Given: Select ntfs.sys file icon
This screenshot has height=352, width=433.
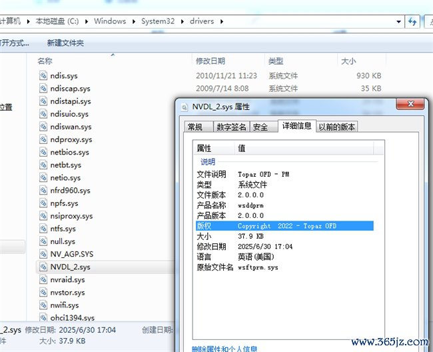Looking at the screenshot, I should tap(43, 228).
